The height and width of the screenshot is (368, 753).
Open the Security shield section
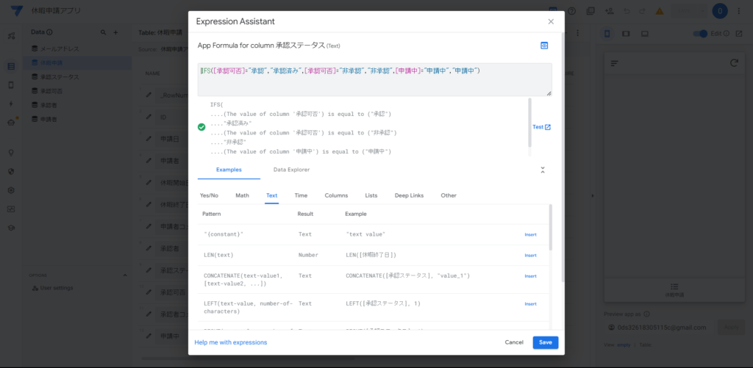(11, 171)
